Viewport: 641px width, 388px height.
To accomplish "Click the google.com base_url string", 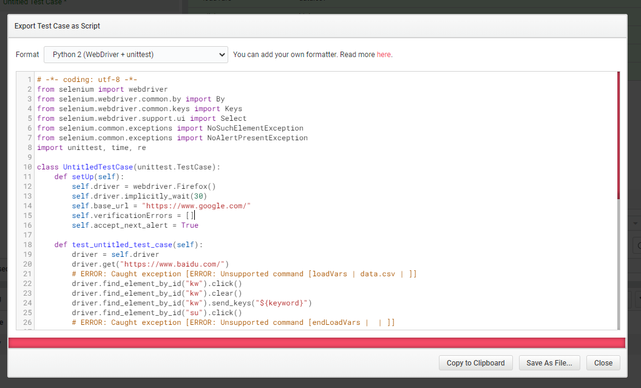I will pos(196,206).
